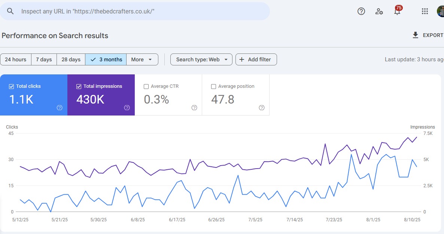444x234 pixels.
Task: Open the More date range dropdown
Action: pyautogui.click(x=142, y=59)
